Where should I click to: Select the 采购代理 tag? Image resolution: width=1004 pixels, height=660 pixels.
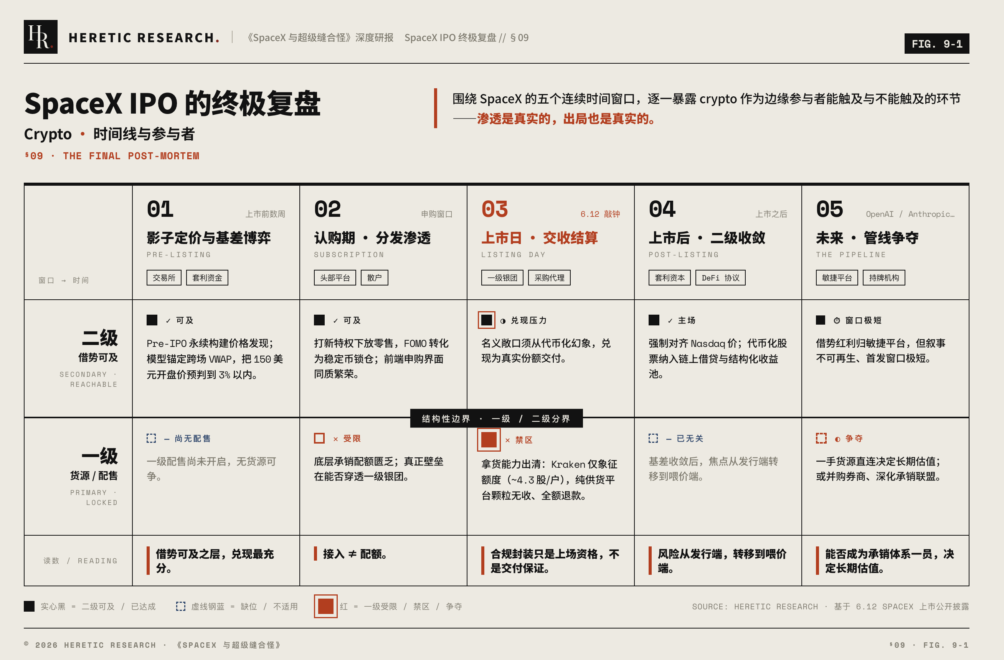(x=549, y=278)
